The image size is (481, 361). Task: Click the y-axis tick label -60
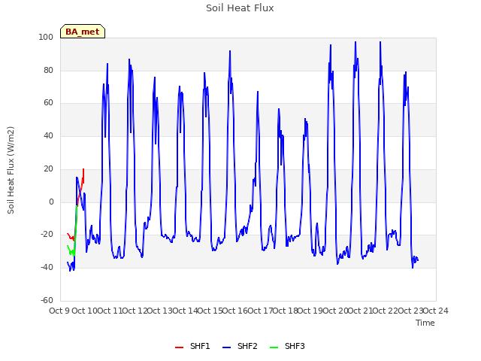click(x=47, y=300)
